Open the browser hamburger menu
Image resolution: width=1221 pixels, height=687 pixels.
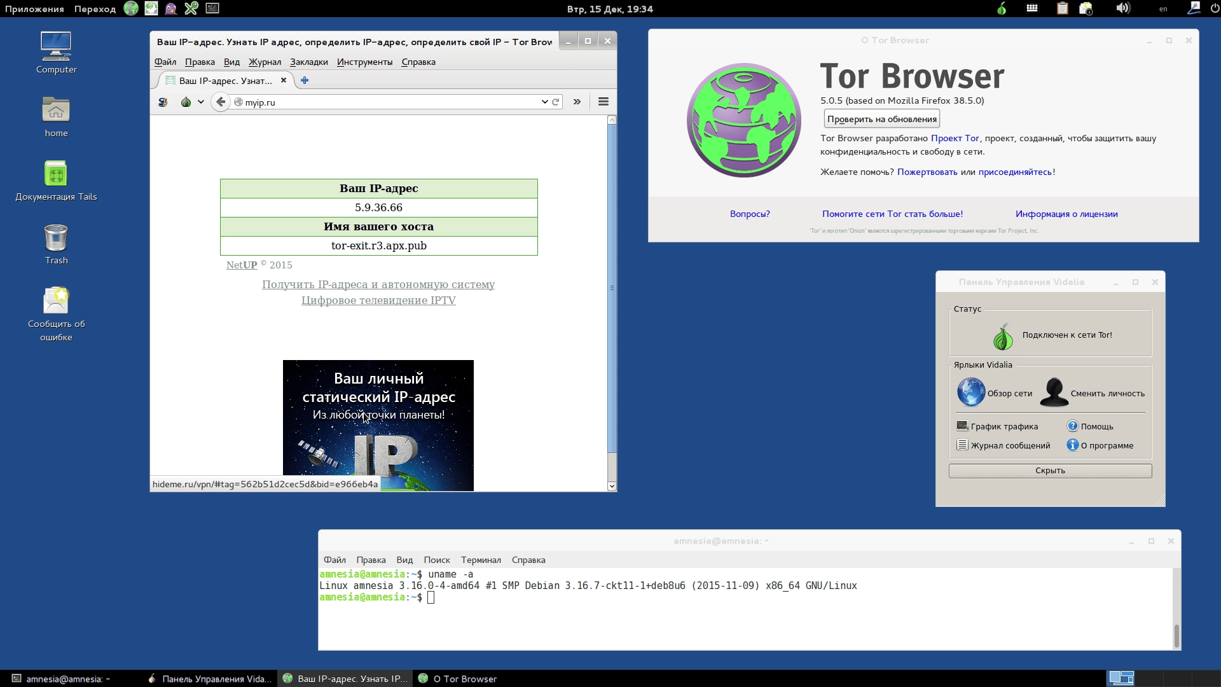[604, 102]
